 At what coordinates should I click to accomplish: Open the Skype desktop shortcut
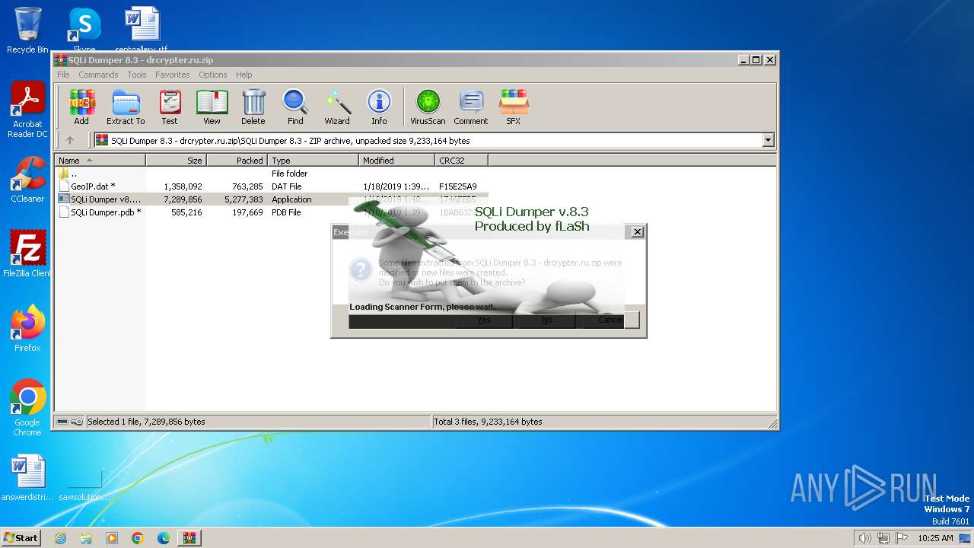(84, 30)
